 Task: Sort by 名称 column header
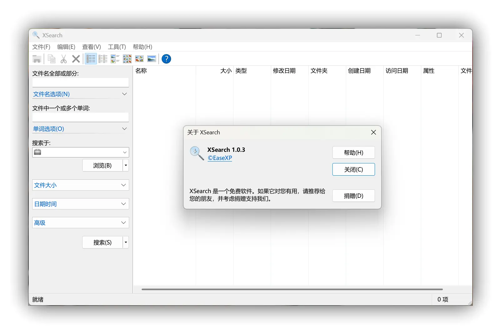tap(164, 71)
